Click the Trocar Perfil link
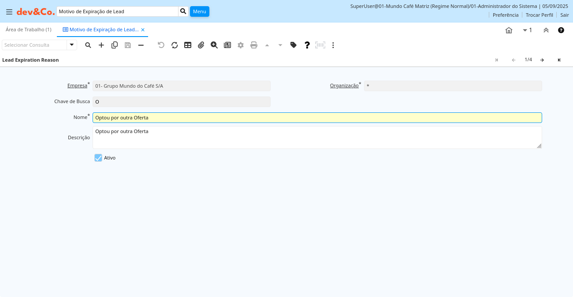Screen dimensions: 573x297 pyautogui.click(x=539, y=15)
